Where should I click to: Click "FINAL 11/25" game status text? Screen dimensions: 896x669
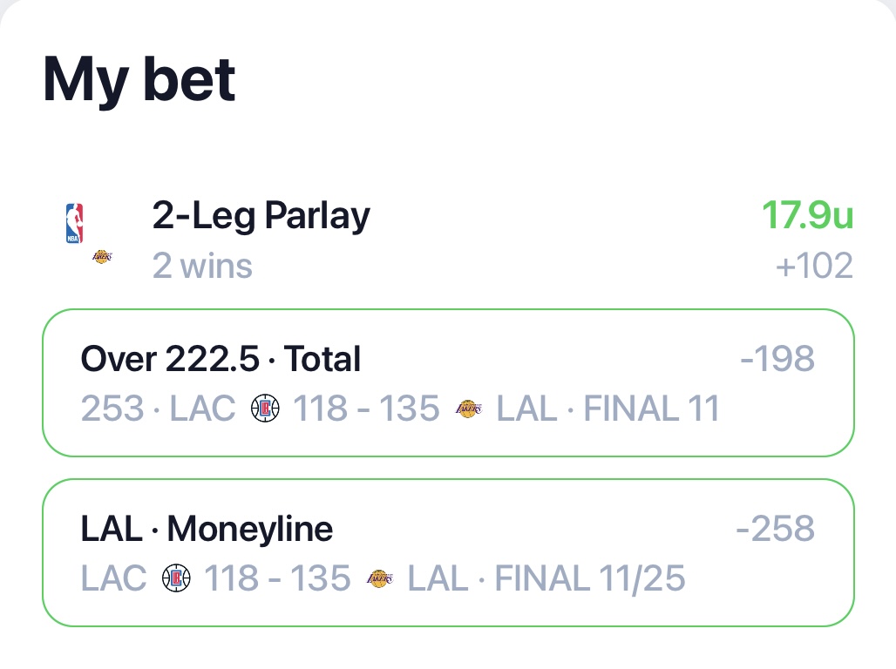[x=590, y=578]
